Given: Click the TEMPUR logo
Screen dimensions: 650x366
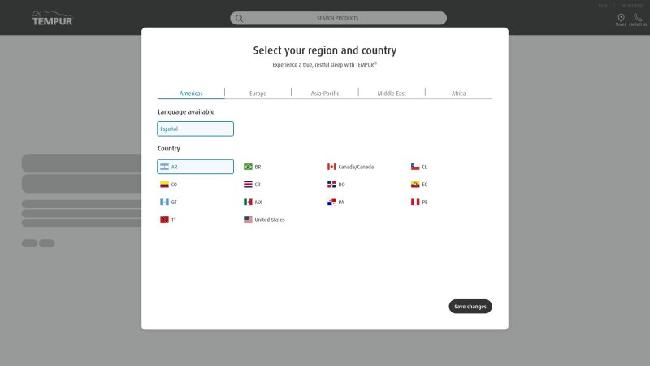Looking at the screenshot, I should (52, 18).
